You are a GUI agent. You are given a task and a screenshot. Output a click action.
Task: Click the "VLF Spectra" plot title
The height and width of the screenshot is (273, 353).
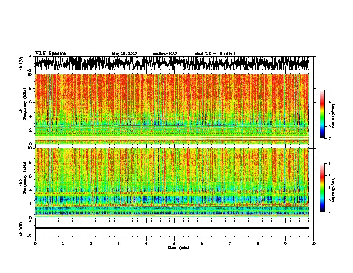pyautogui.click(x=50, y=54)
